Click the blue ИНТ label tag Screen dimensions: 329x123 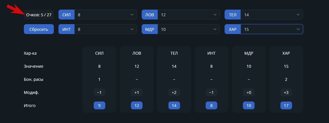point(67,29)
